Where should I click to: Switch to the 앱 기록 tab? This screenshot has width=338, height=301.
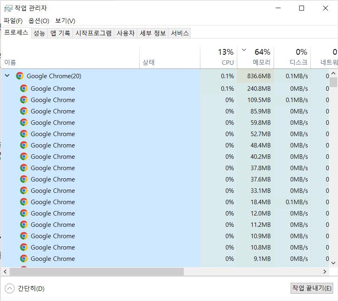[60, 33]
